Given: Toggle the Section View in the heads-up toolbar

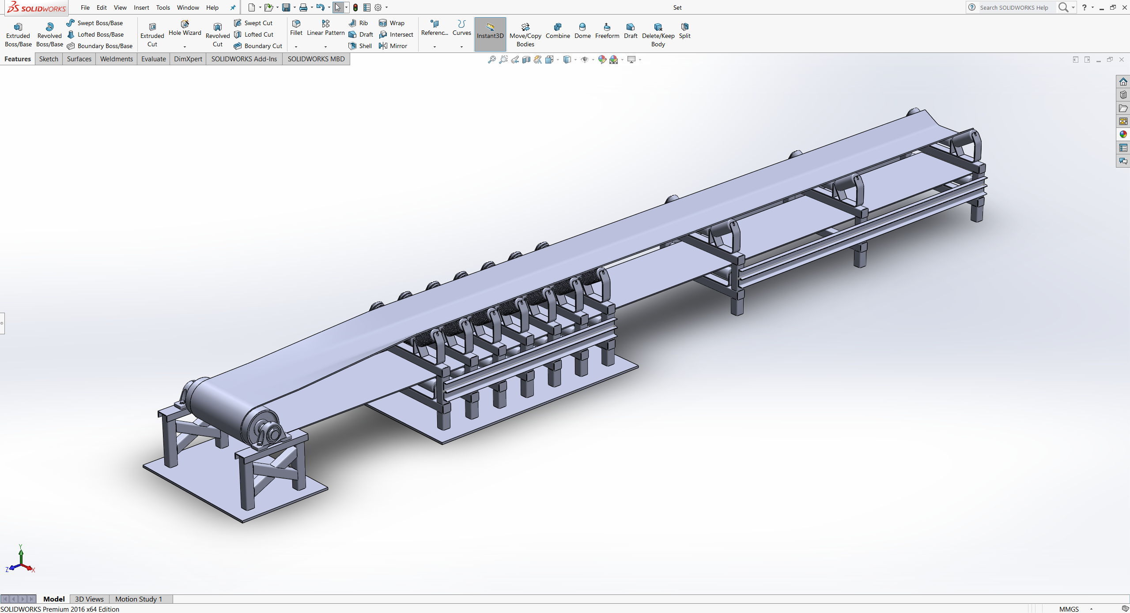Looking at the screenshot, I should click(x=526, y=59).
